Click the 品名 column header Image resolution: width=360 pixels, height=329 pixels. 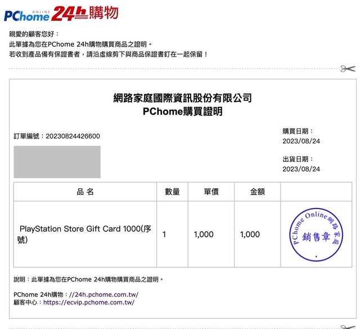point(85,192)
